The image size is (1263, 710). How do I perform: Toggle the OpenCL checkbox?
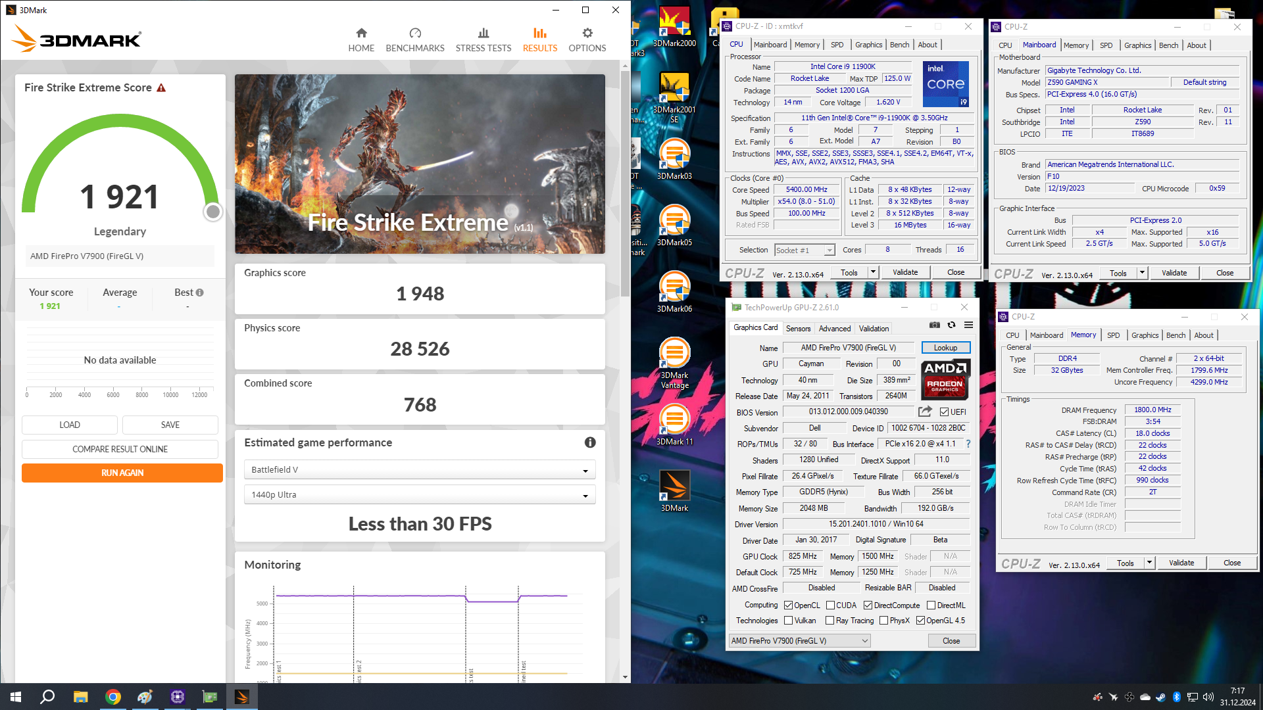(788, 605)
